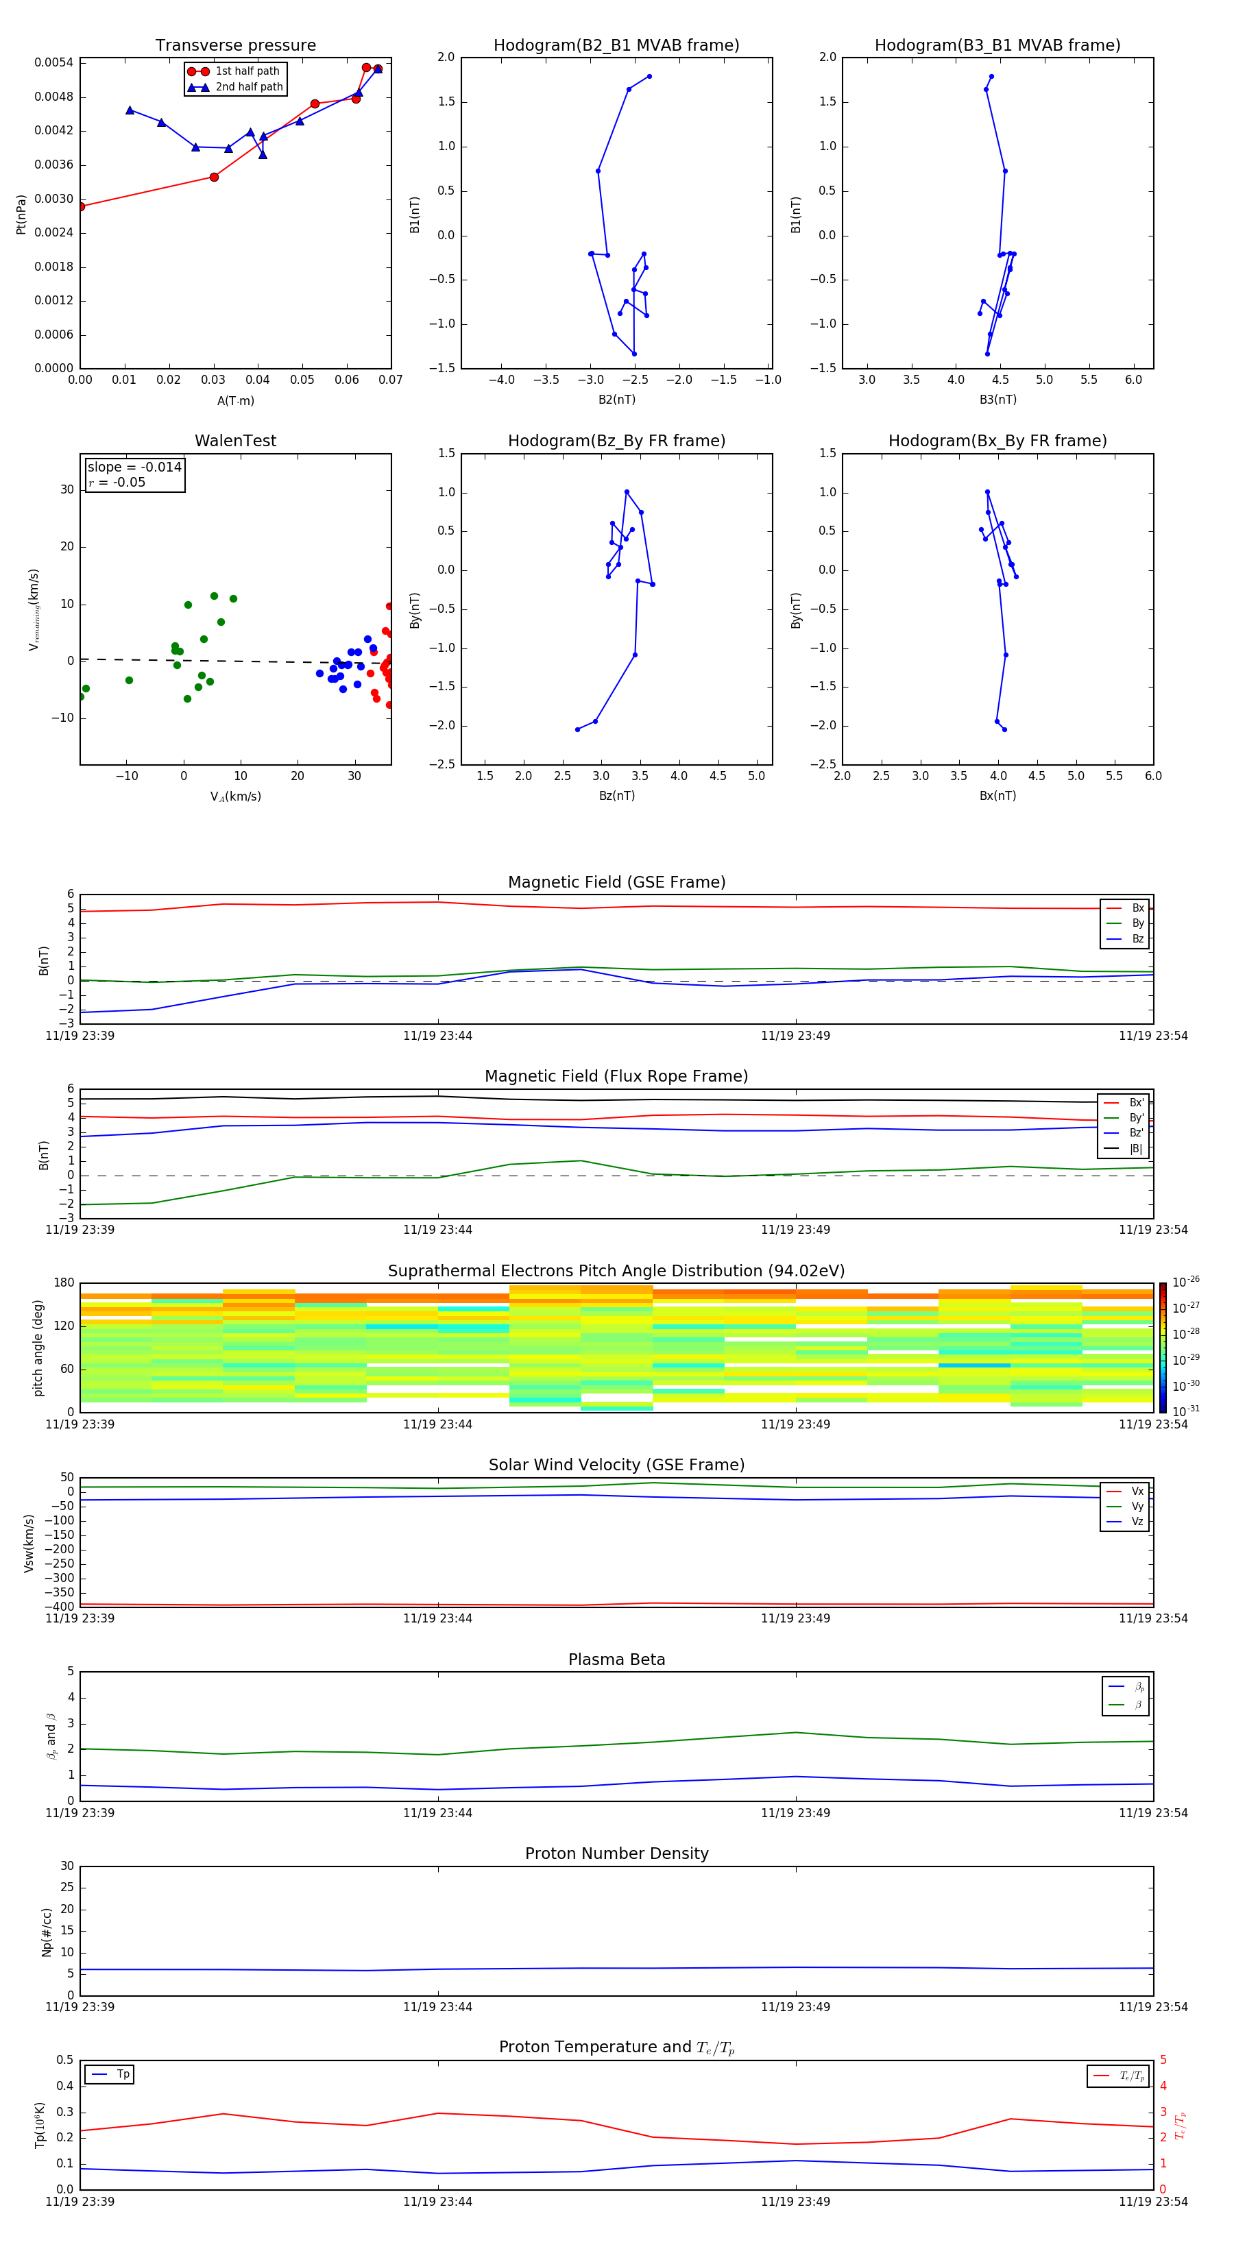Image resolution: width=1234 pixels, height=2262 pixels.
Task: Click the "Transverse pressure" plot title
Action: [x=235, y=46]
